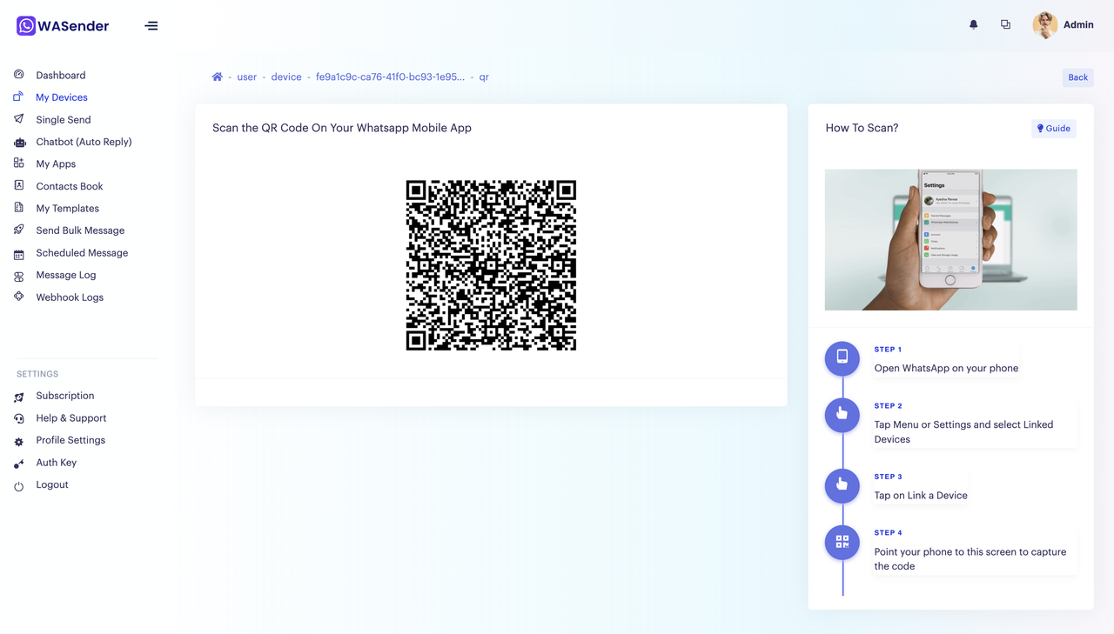This screenshot has width=1114, height=634.
Task: Select My Apps in sidebar
Action: [x=56, y=164]
